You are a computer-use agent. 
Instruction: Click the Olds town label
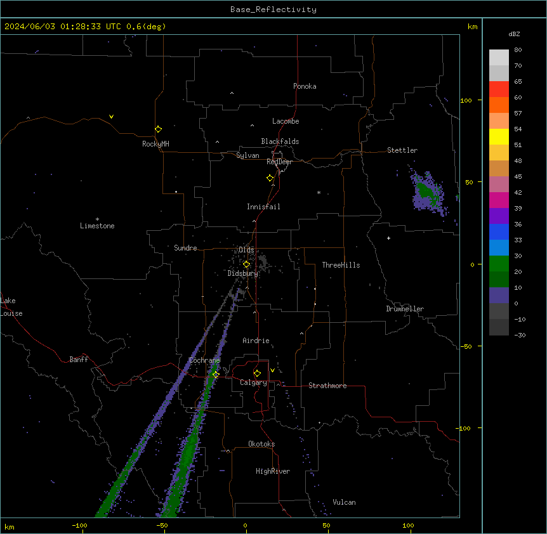[246, 250]
